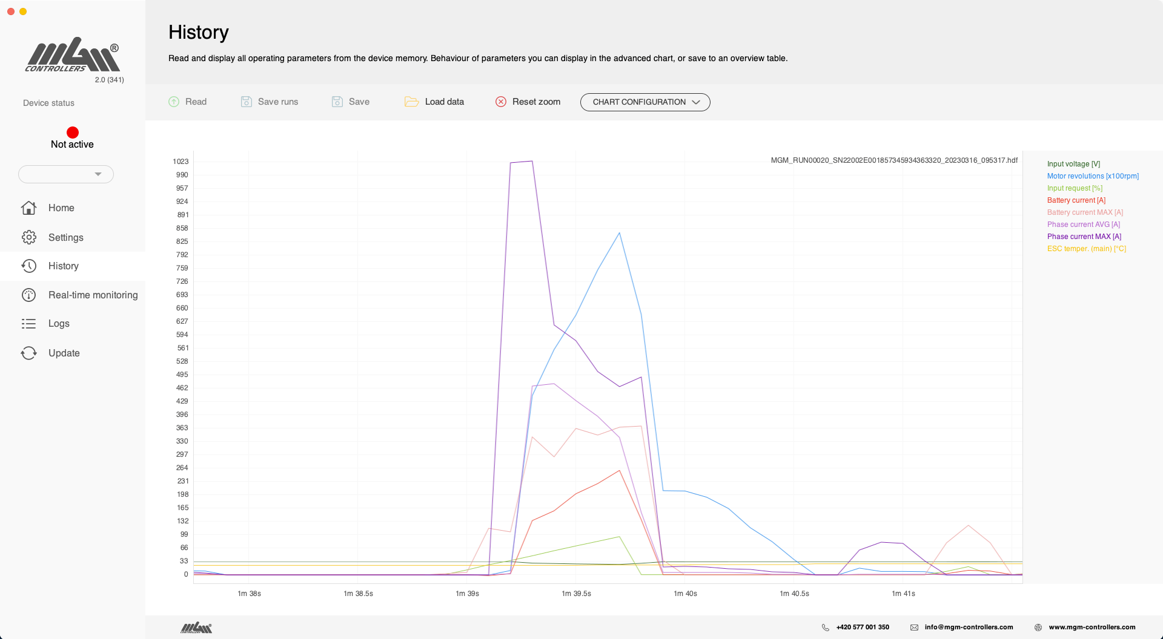The height and width of the screenshot is (639, 1163).
Task: Click the Reset zoom red X icon
Action: tap(501, 102)
